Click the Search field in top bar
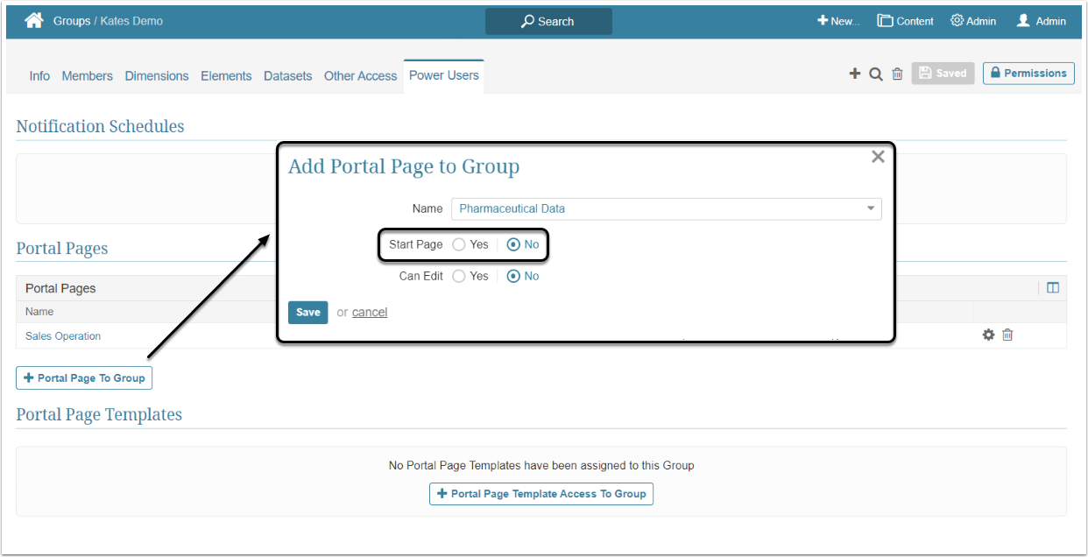 point(548,21)
